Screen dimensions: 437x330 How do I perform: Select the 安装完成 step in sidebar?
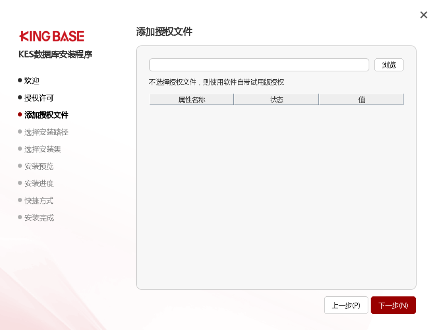click(x=39, y=218)
